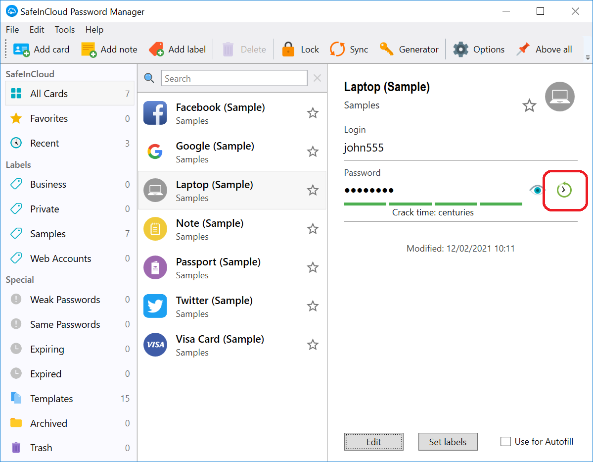Select All Cards in sidebar
The image size is (593, 462).
(70, 94)
